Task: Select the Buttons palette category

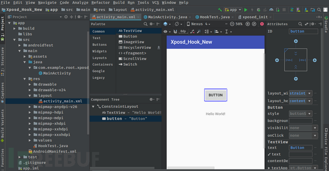Action: pyautogui.click(x=100, y=45)
